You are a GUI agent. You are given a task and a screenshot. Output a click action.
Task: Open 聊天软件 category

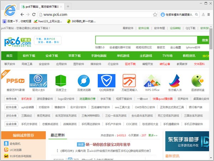pyautogui.click(x=10, y=64)
